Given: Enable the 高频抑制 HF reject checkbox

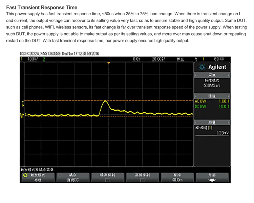Looking at the screenshot, I should coord(142,180).
